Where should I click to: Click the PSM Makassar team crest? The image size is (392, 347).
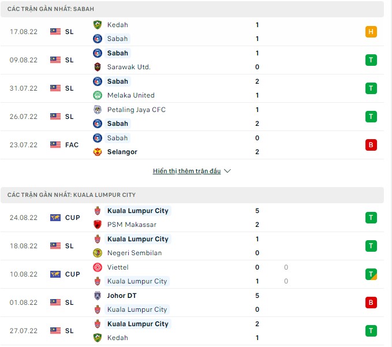click(98, 225)
